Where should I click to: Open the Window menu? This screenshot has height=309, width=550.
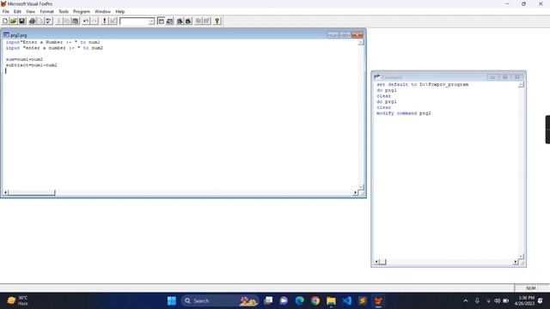(x=102, y=11)
